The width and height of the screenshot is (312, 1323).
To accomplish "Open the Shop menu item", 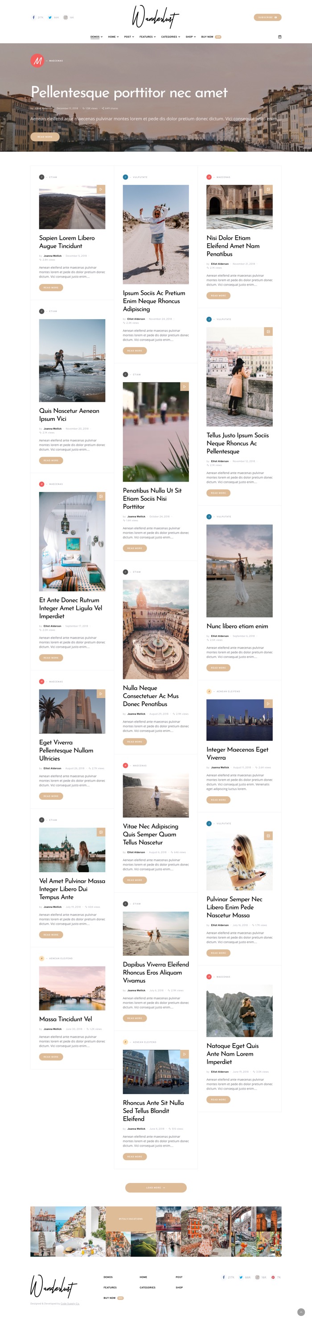I will point(190,37).
